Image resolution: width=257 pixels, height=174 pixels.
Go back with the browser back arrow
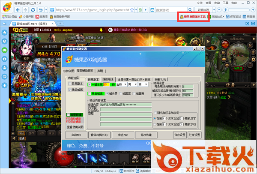coord(18,10)
